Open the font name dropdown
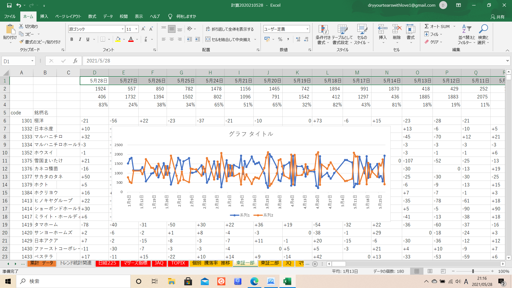Viewport: 512px width, 288px height. pyautogui.click(x=122, y=29)
